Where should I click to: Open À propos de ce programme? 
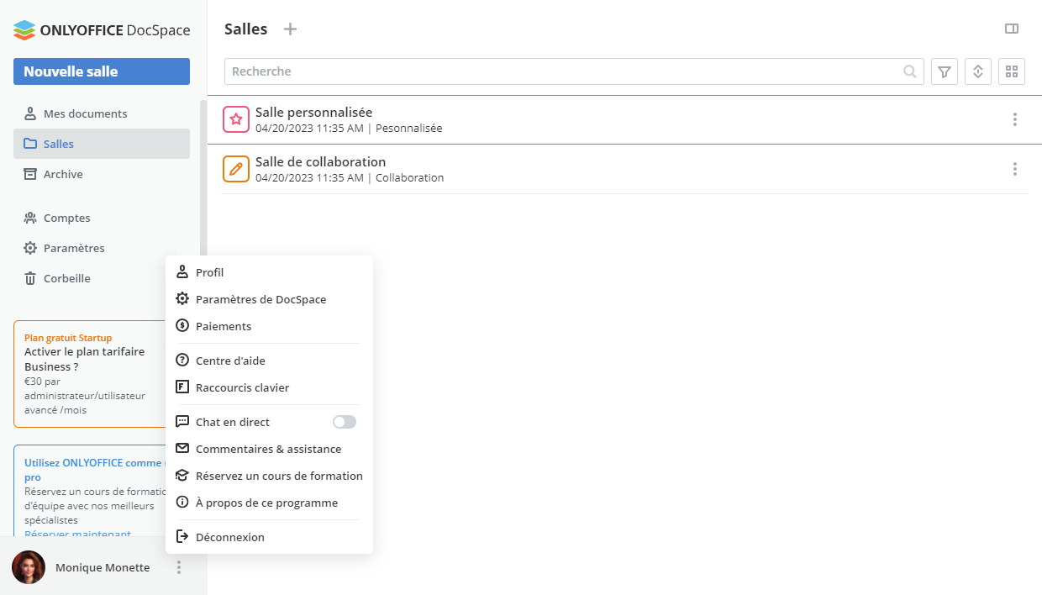(269, 503)
